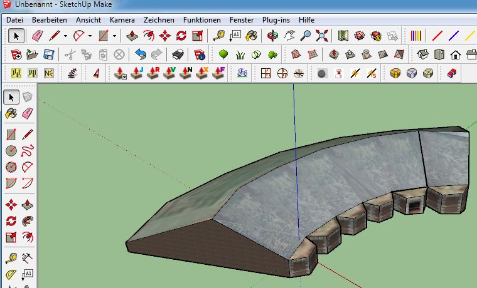Choose the Orbit camera tool
This screenshot has width=477, height=288.
[x=272, y=36]
